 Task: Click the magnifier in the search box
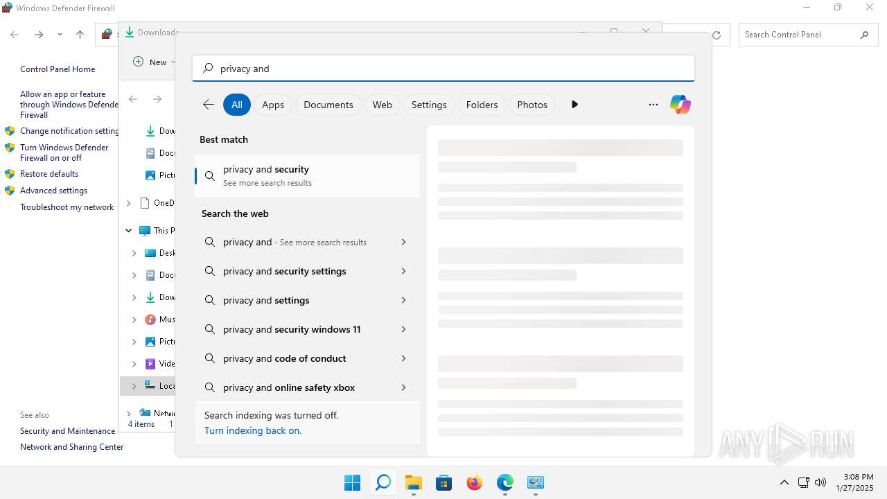pyautogui.click(x=208, y=69)
